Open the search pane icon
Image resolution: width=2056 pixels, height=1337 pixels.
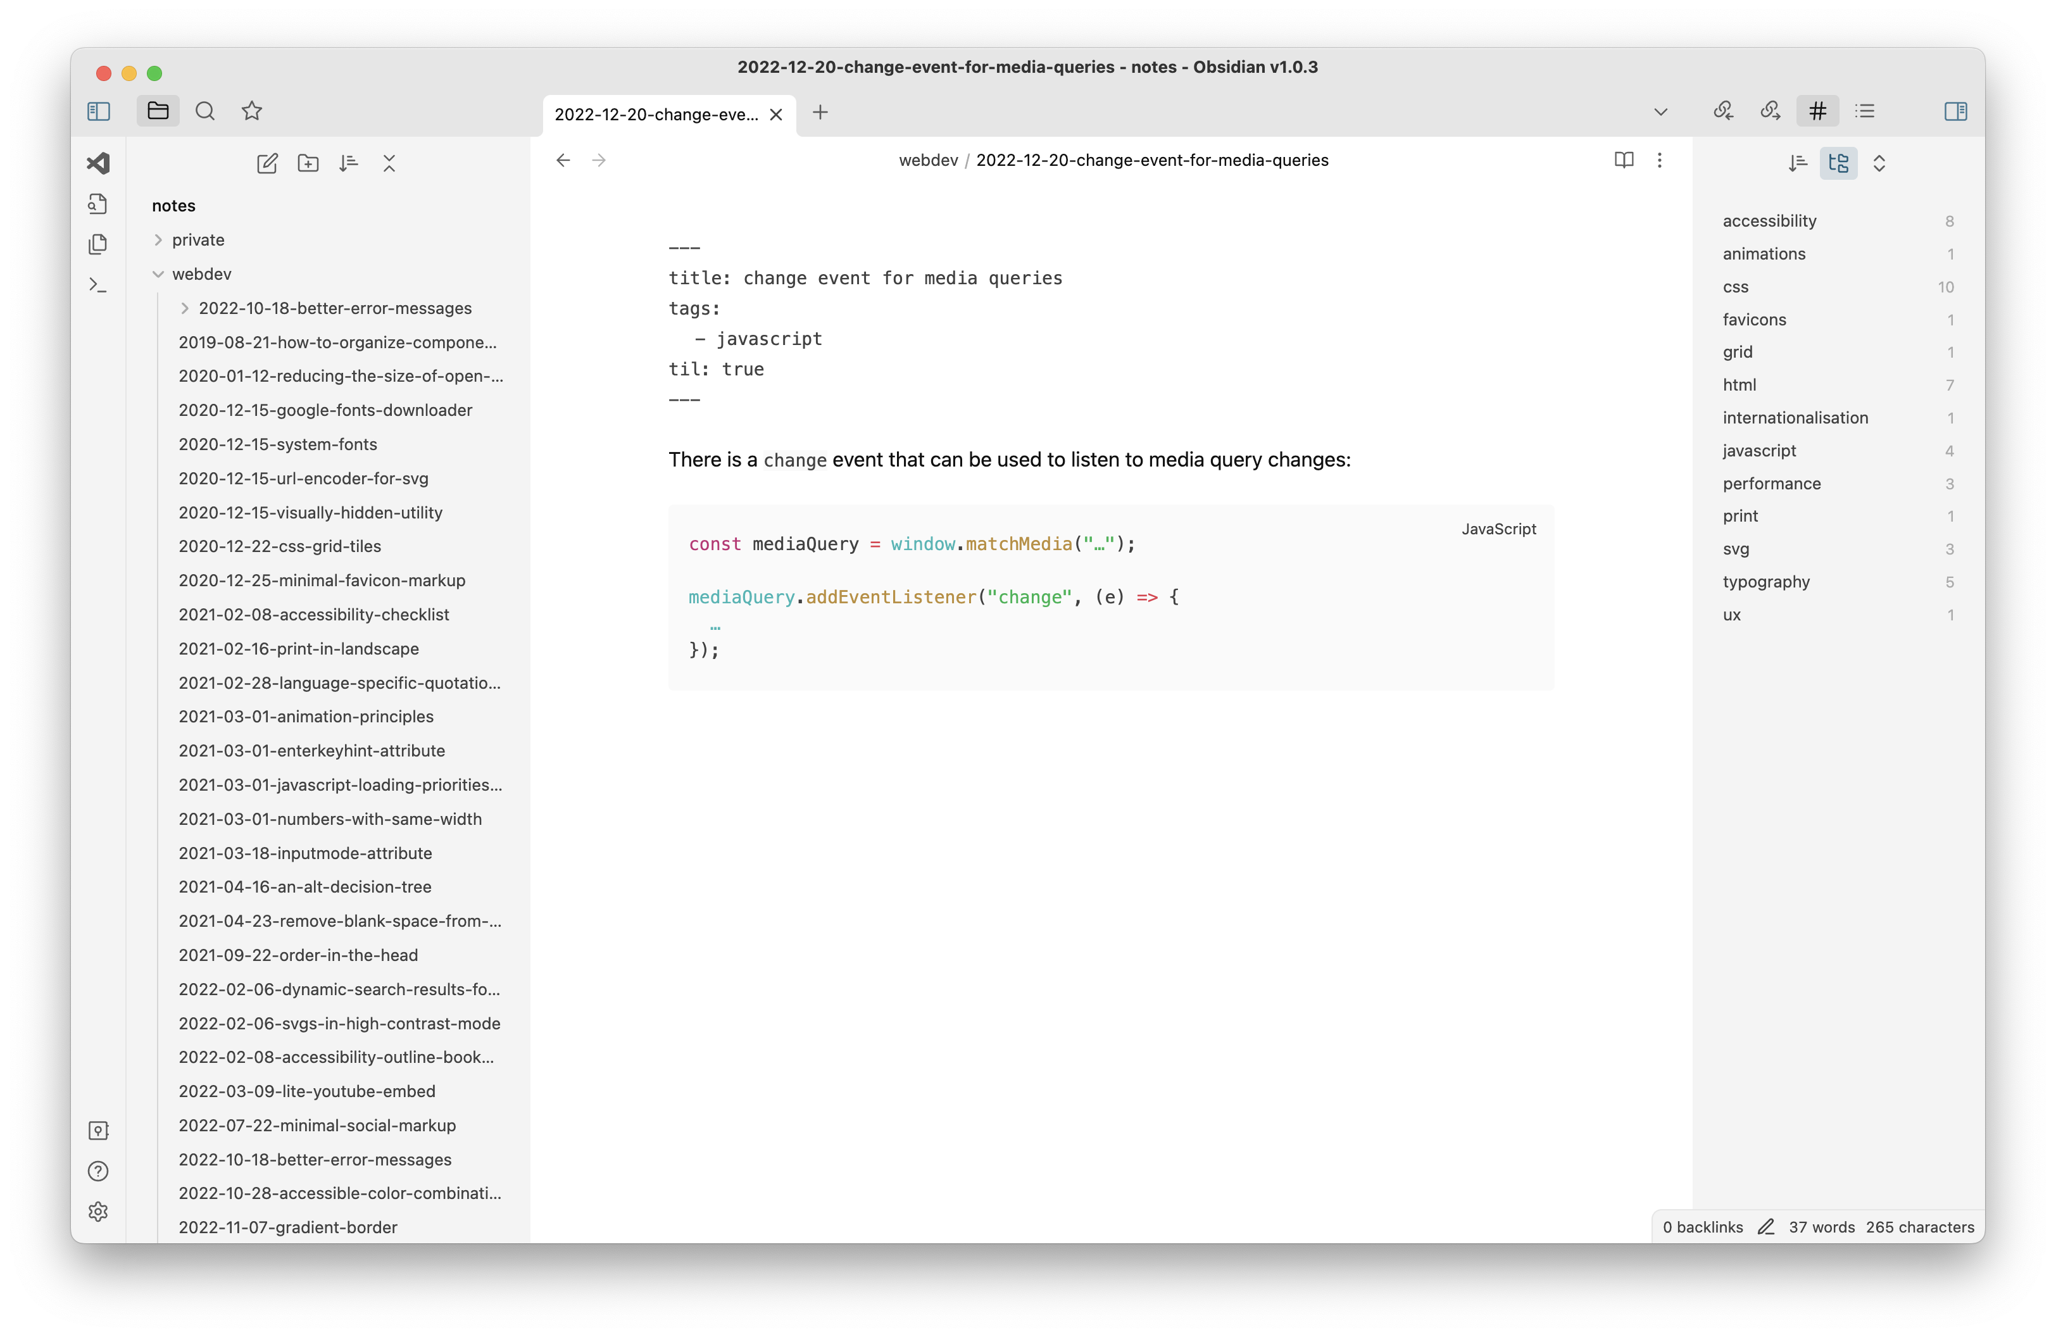click(x=204, y=111)
